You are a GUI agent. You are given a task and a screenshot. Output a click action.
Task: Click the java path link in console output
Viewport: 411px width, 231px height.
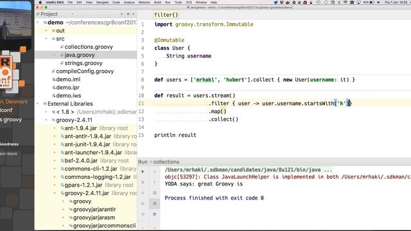pyautogui.click(x=243, y=170)
